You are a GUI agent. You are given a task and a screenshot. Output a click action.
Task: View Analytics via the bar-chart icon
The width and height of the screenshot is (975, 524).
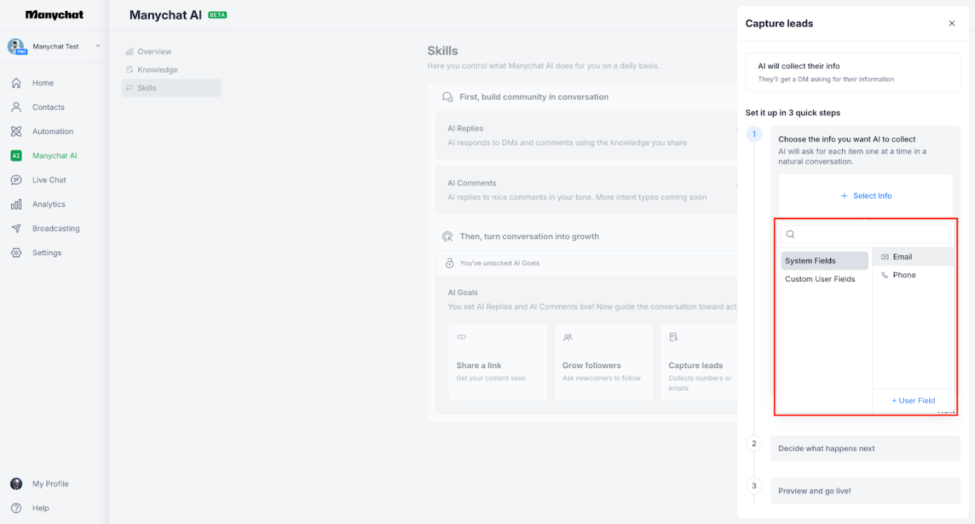pyautogui.click(x=16, y=203)
